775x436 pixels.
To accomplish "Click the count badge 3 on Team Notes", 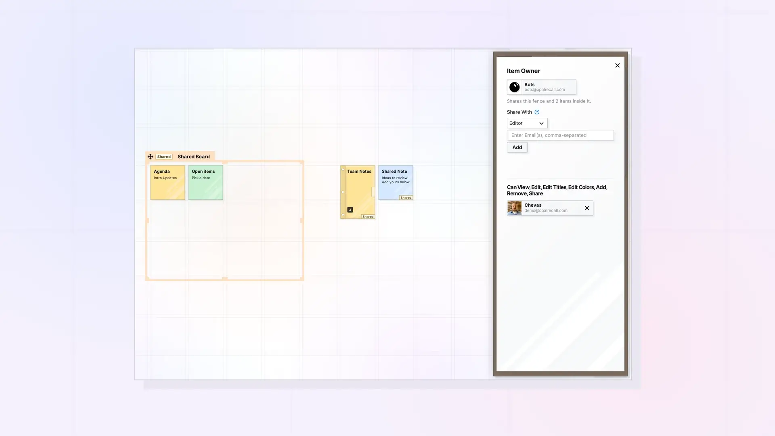I will coord(350,210).
